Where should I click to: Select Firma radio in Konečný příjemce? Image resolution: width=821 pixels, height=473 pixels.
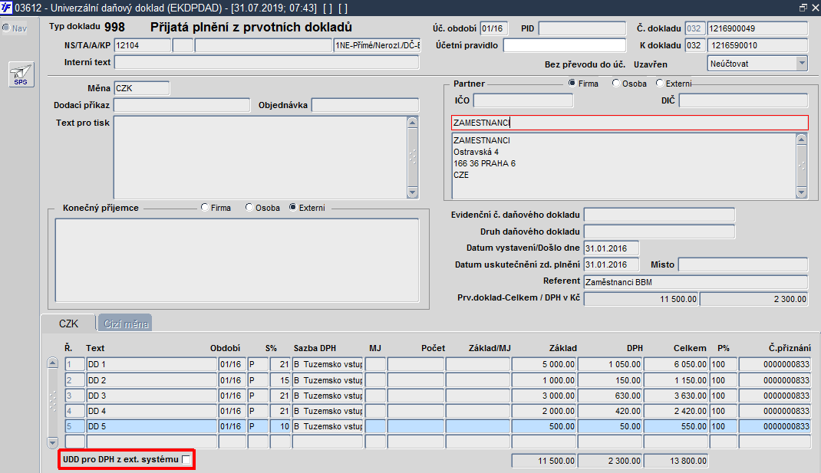pos(205,207)
